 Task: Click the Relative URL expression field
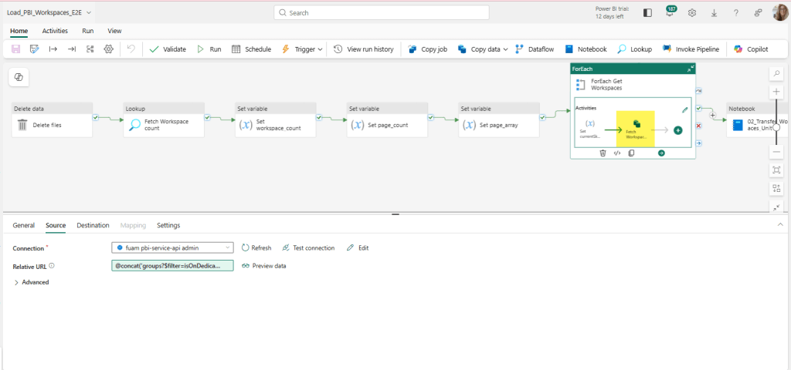(172, 265)
